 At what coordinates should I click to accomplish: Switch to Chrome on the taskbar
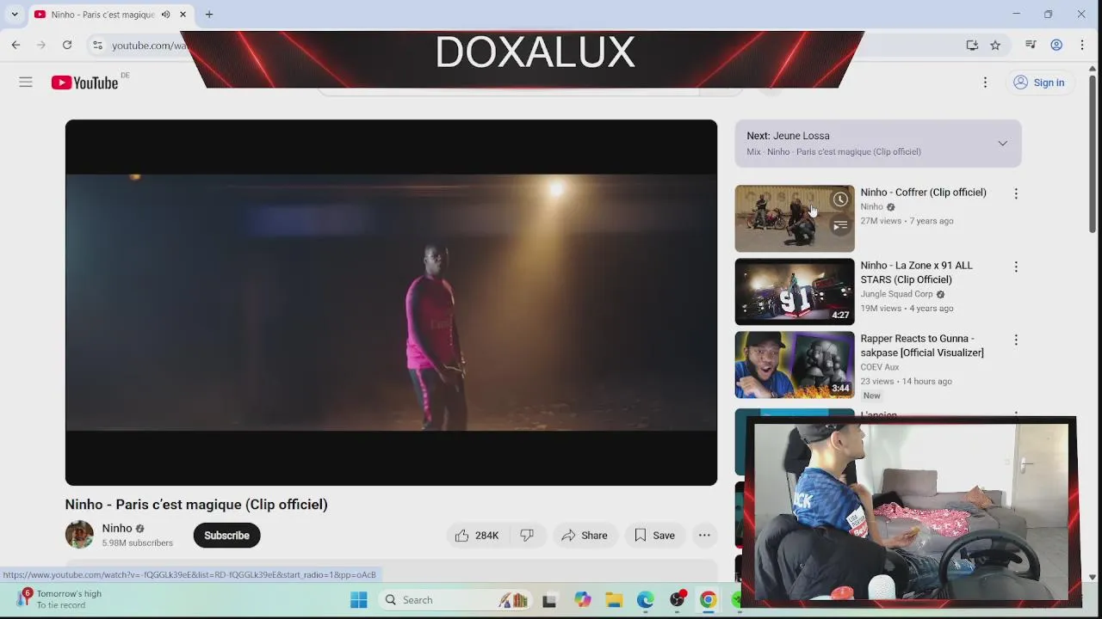(x=708, y=600)
